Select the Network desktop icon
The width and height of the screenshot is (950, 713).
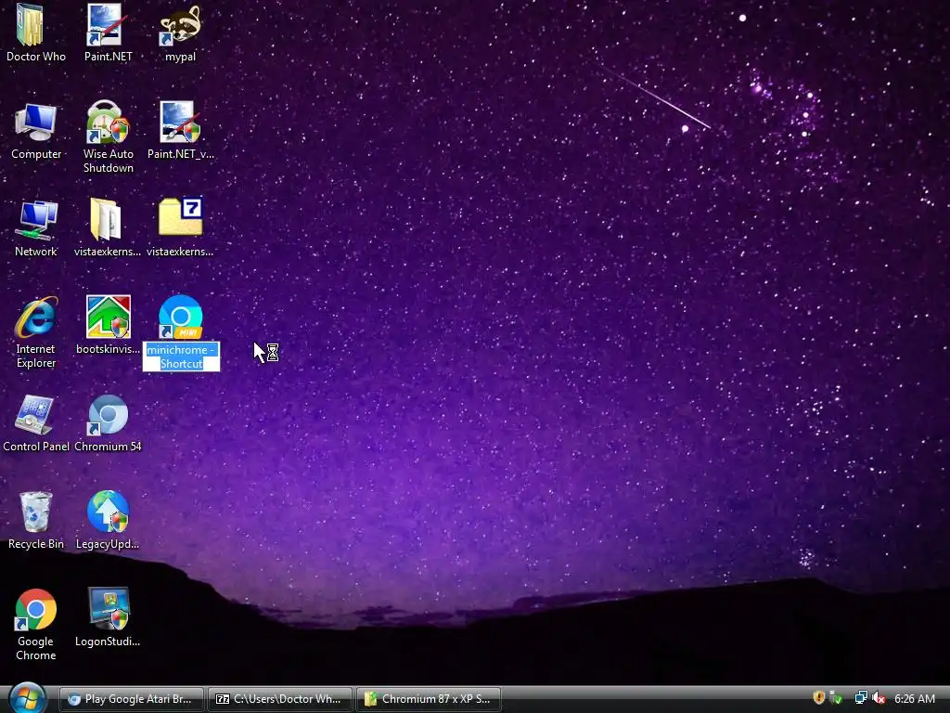[x=36, y=219]
